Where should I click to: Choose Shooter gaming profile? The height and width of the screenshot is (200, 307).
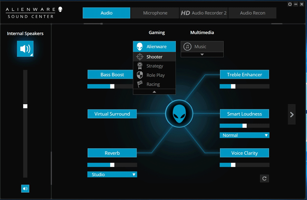pyautogui.click(x=154, y=57)
